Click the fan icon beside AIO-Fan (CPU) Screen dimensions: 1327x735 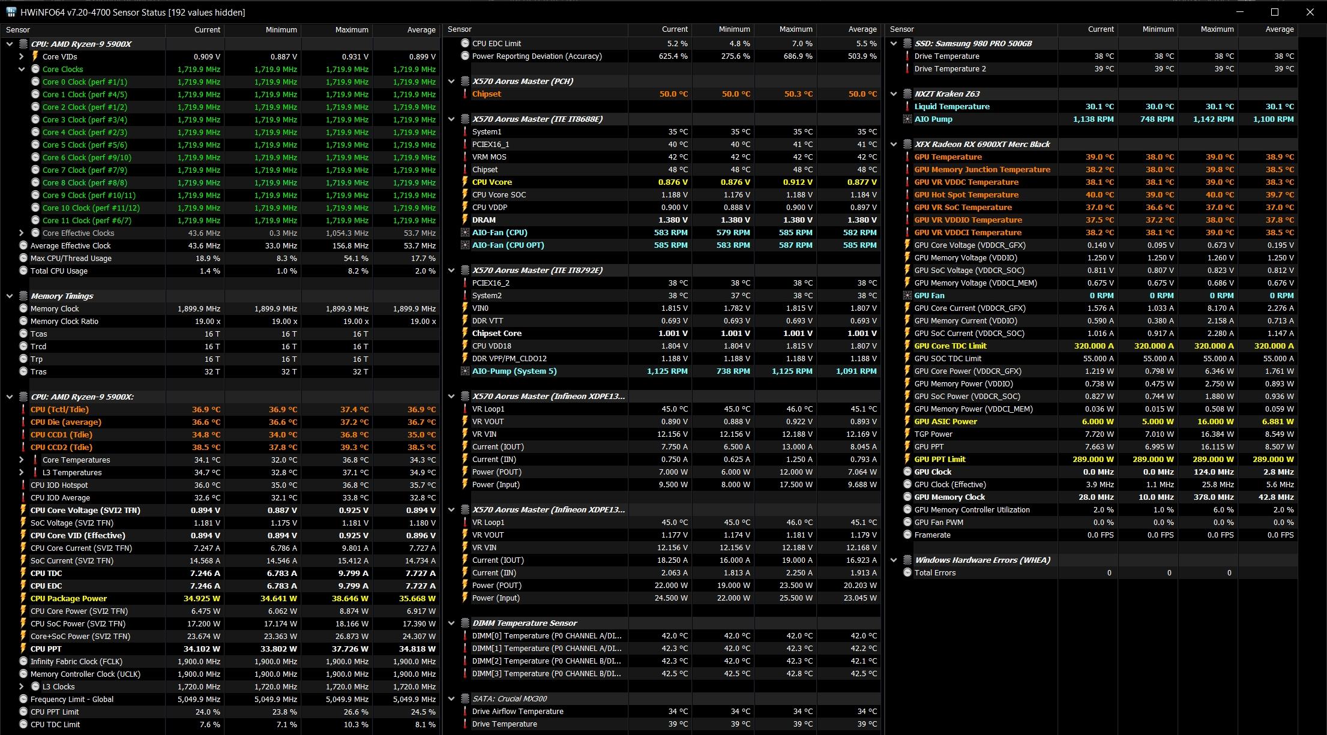pyautogui.click(x=465, y=232)
